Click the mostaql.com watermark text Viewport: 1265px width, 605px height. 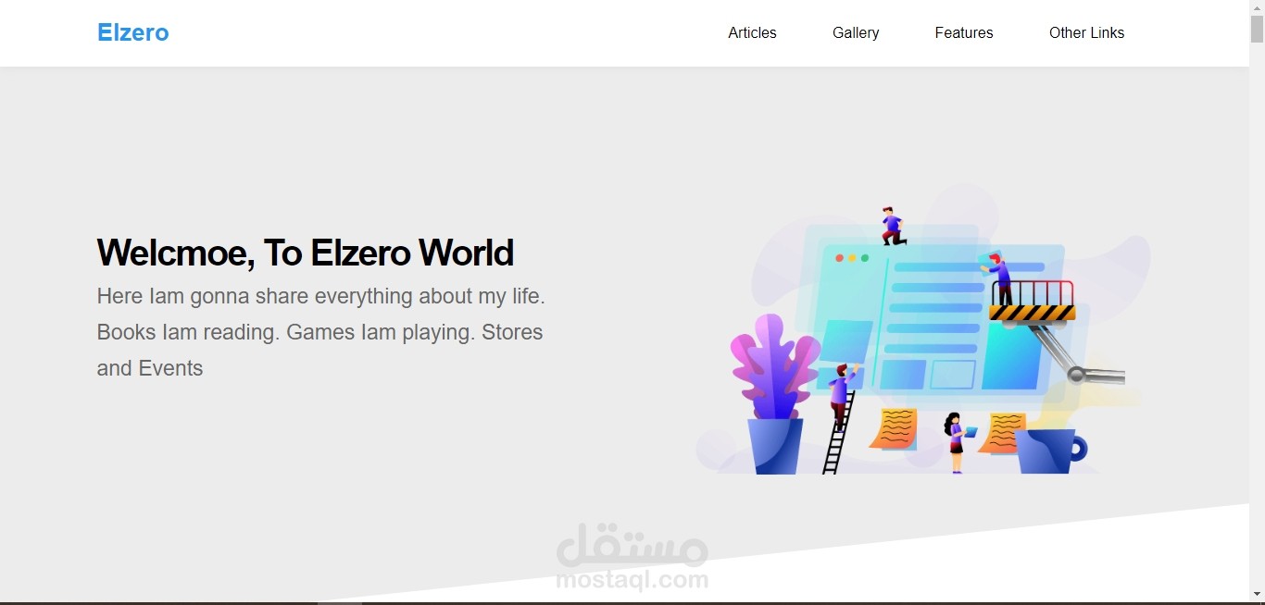[631, 581]
